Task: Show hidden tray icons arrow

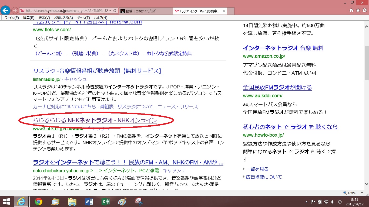Action: pyautogui.click(x=307, y=202)
